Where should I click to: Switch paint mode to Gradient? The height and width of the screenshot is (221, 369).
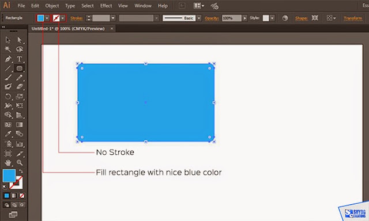(x=14, y=196)
